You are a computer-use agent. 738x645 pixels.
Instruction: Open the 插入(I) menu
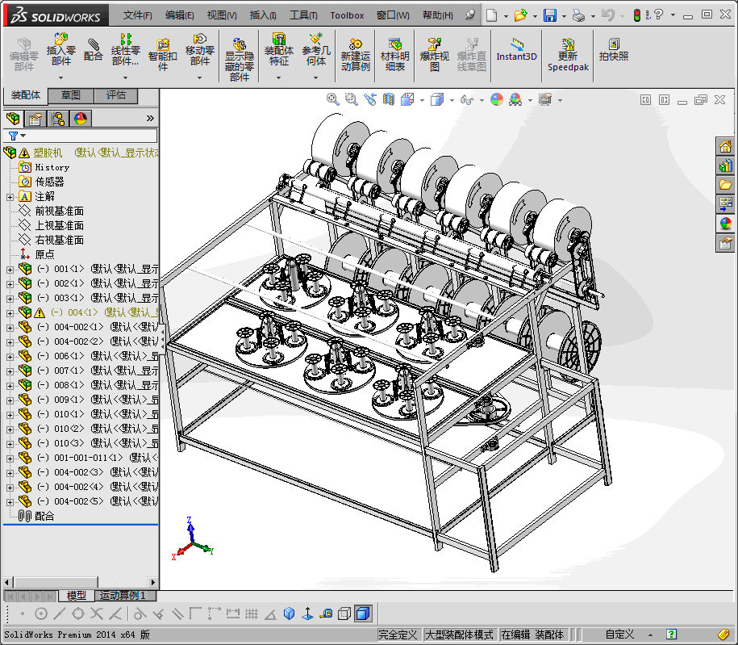pyautogui.click(x=263, y=15)
